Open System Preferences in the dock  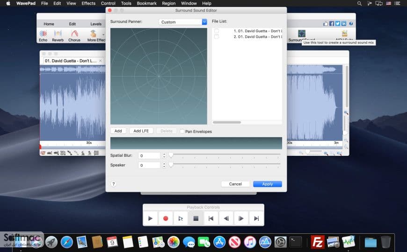click(x=281, y=242)
